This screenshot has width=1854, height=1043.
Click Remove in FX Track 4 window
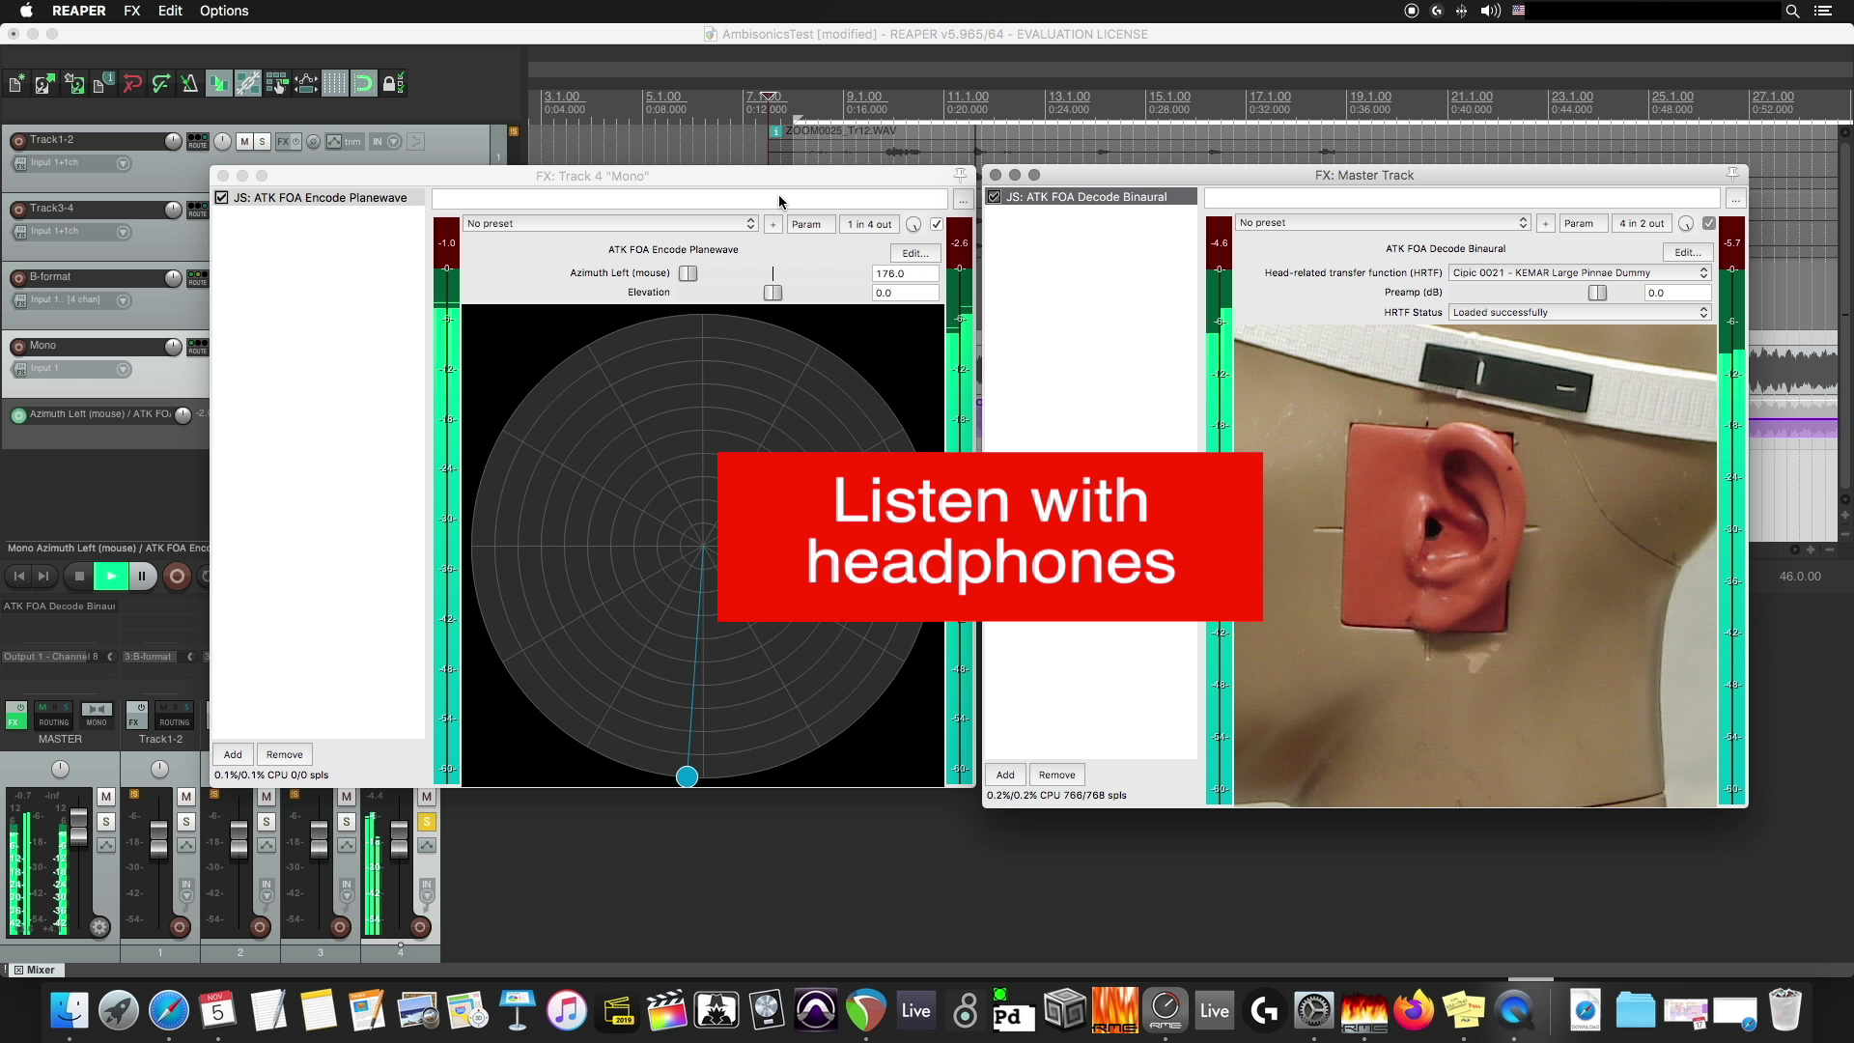pyautogui.click(x=284, y=755)
